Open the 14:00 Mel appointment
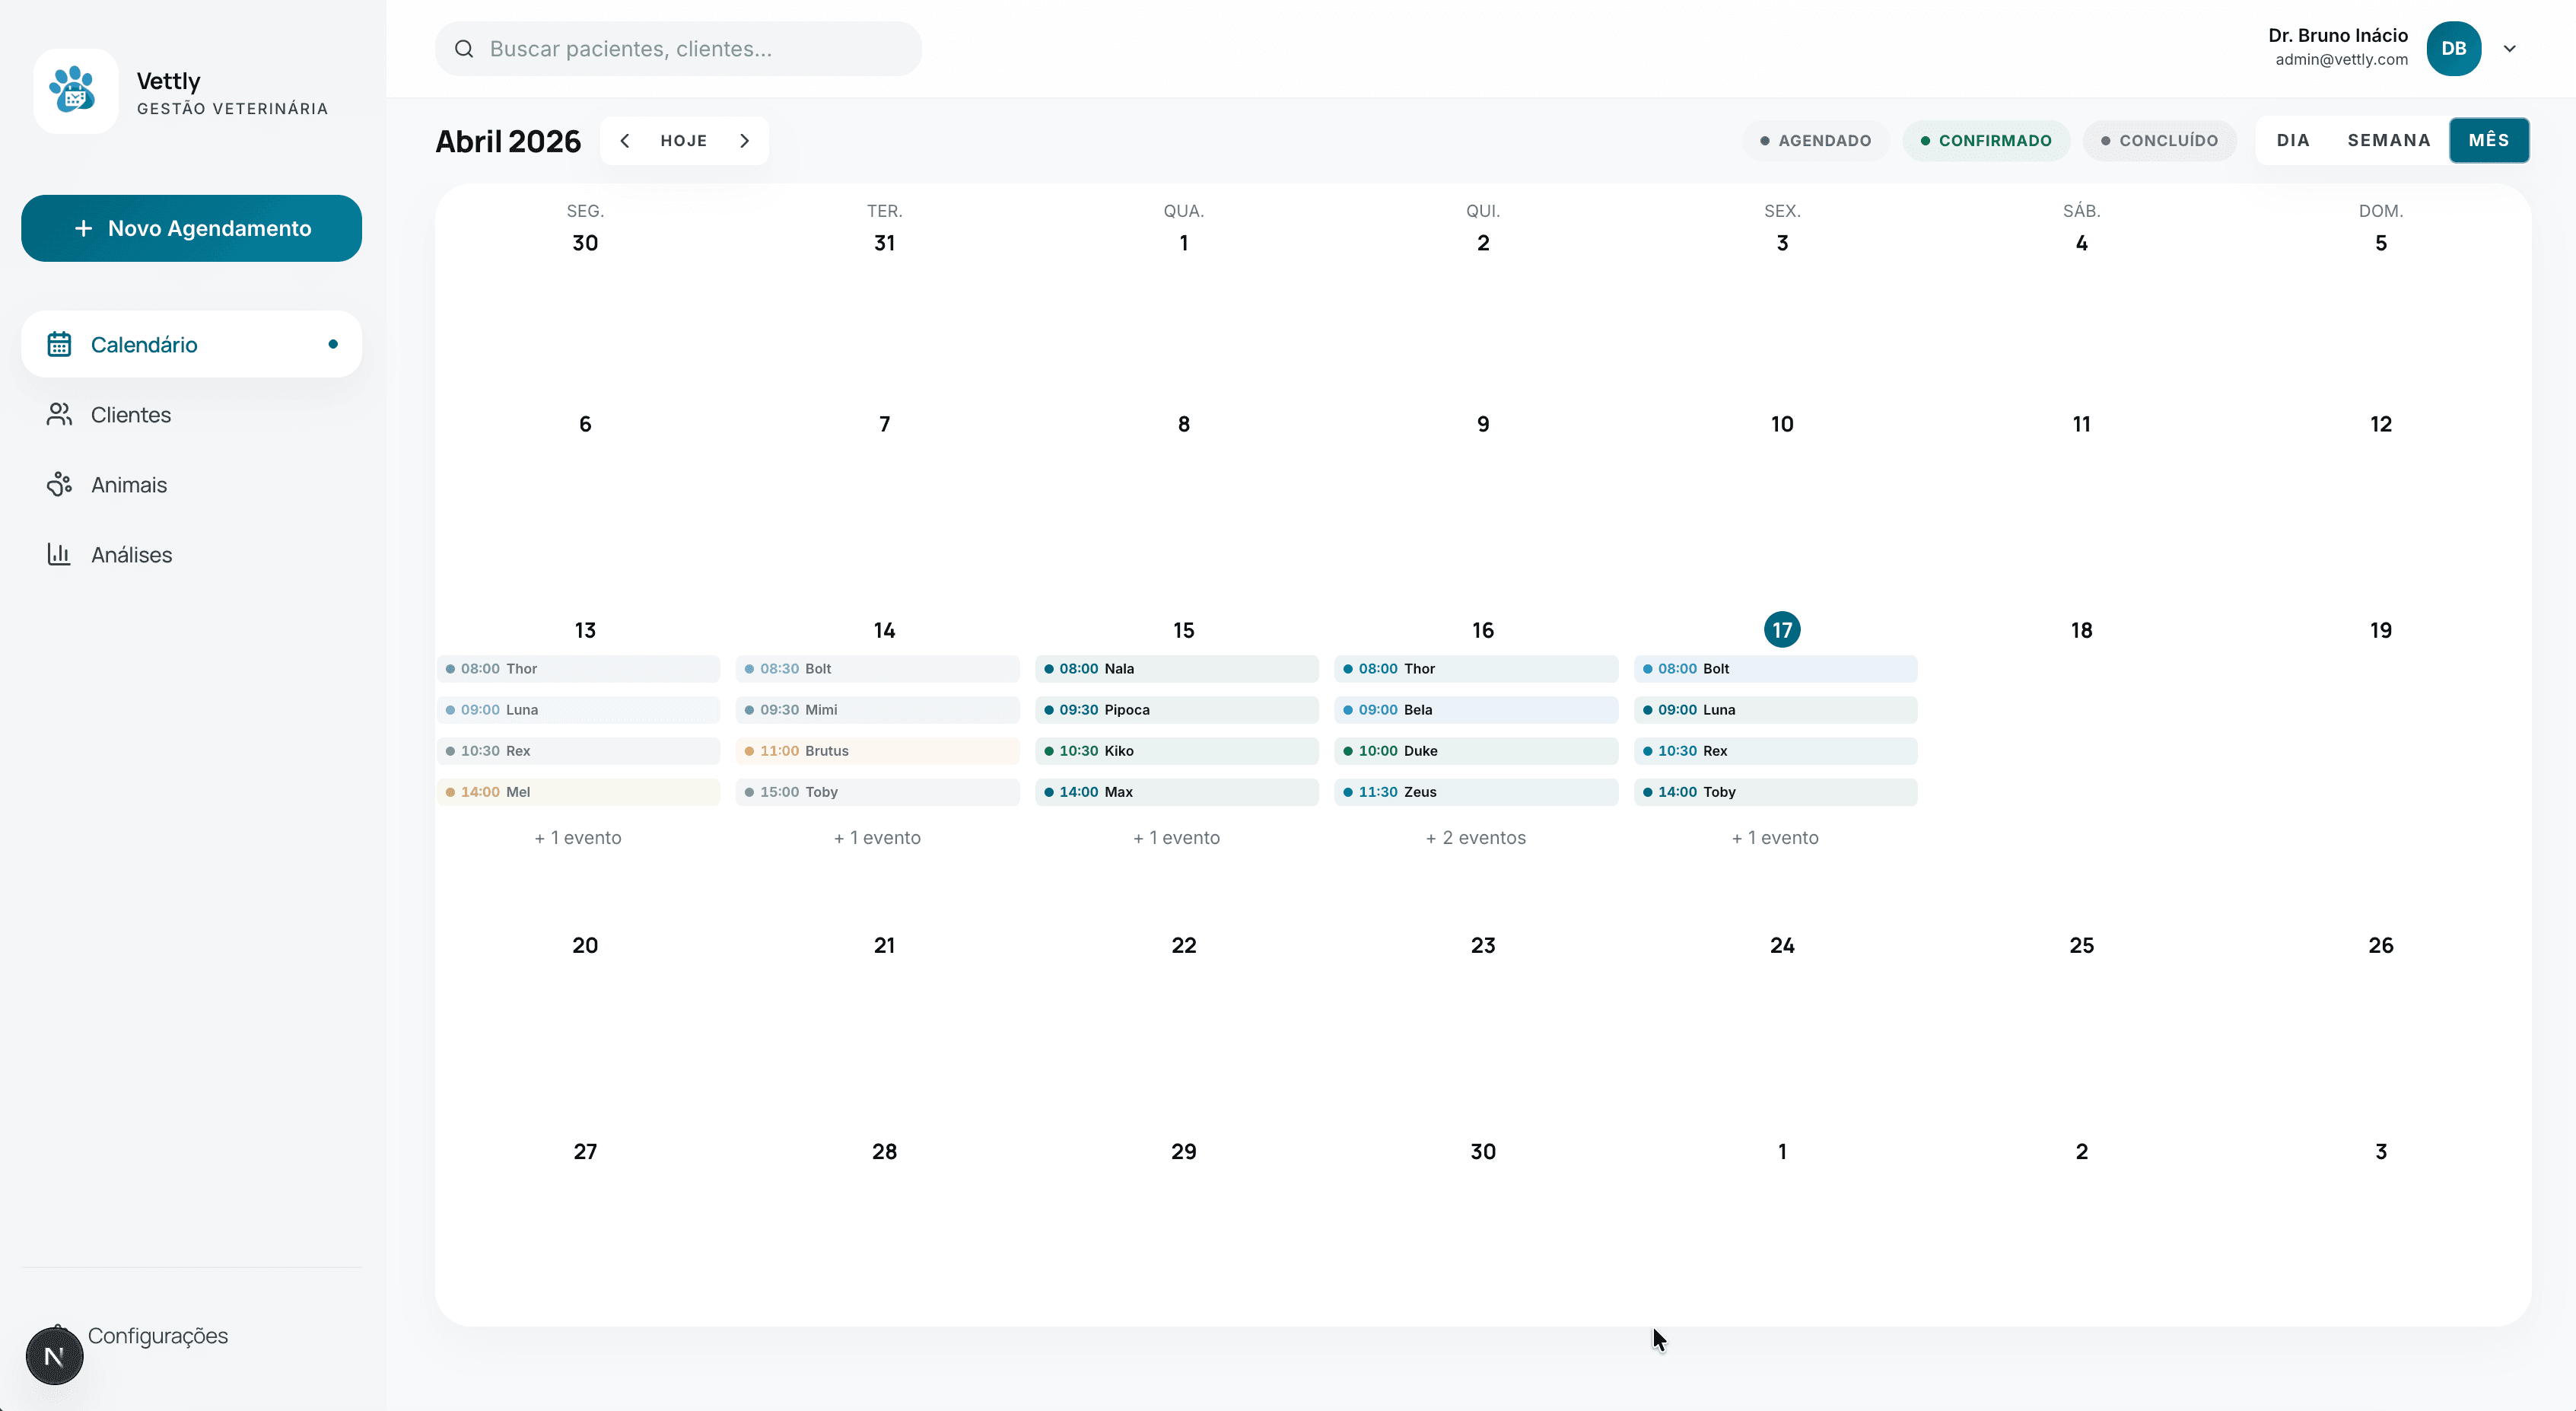Screen dimensions: 2576x1411 click(578, 791)
